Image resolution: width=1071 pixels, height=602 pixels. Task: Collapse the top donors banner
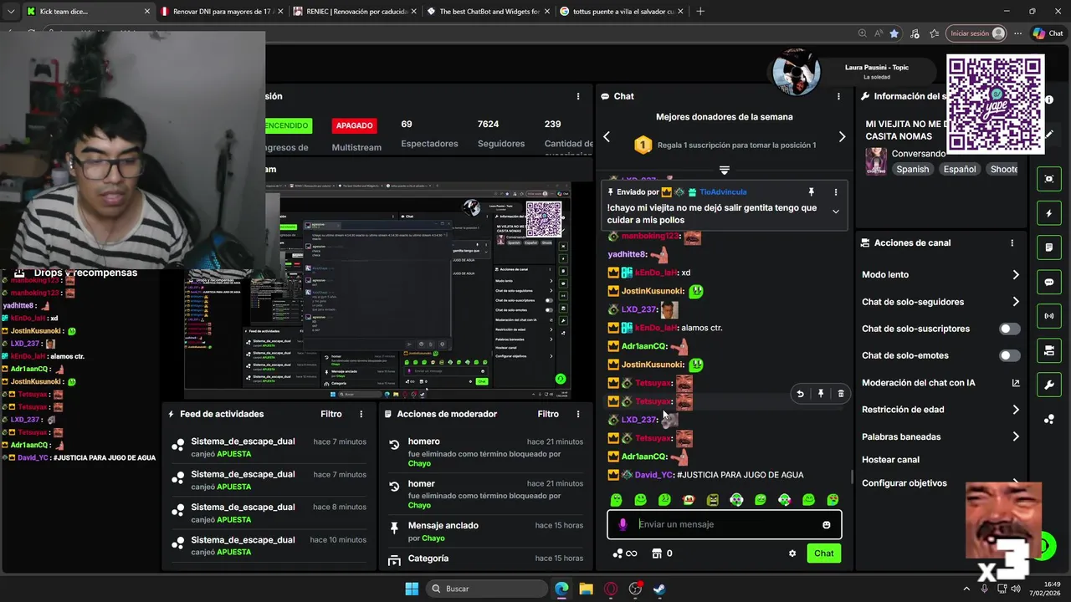(x=725, y=171)
